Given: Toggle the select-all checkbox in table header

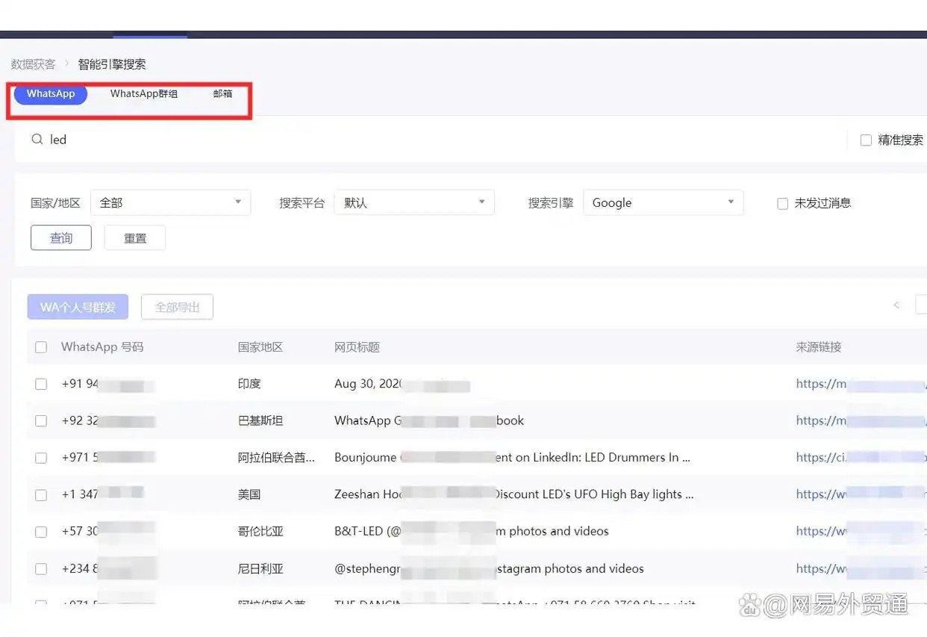Looking at the screenshot, I should (x=41, y=347).
